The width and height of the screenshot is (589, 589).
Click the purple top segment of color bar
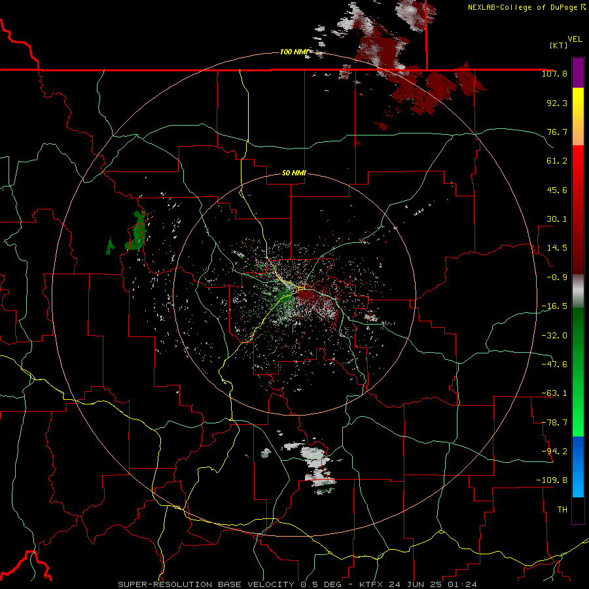pyautogui.click(x=578, y=73)
